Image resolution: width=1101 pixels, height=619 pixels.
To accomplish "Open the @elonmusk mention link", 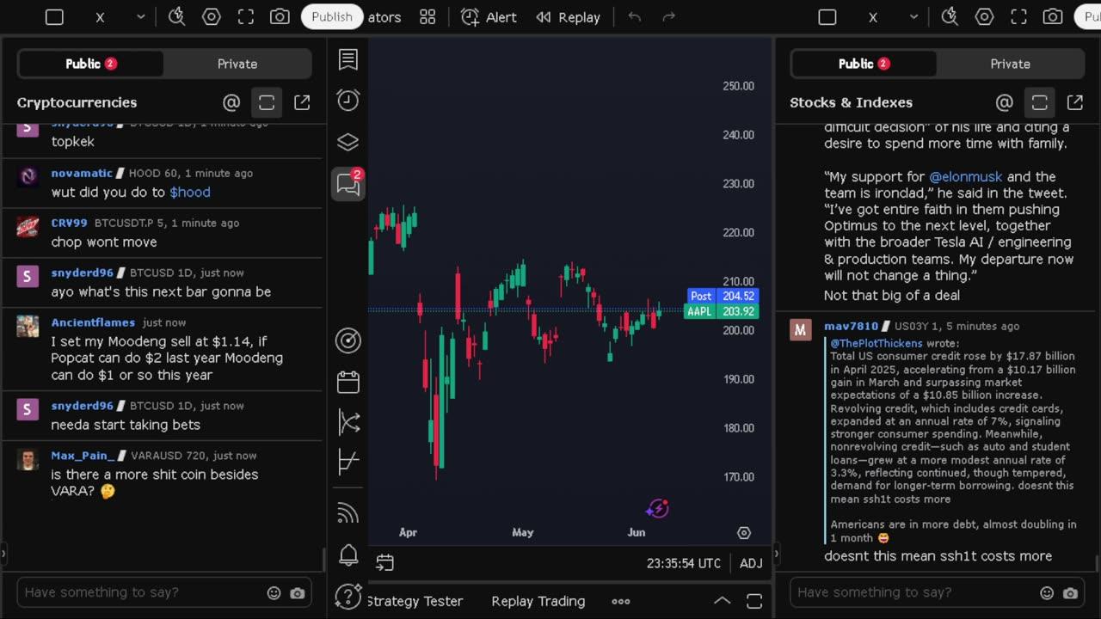I will tap(966, 176).
